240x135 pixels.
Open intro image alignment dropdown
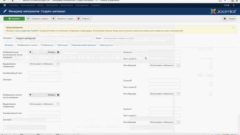[x=44, y=64]
